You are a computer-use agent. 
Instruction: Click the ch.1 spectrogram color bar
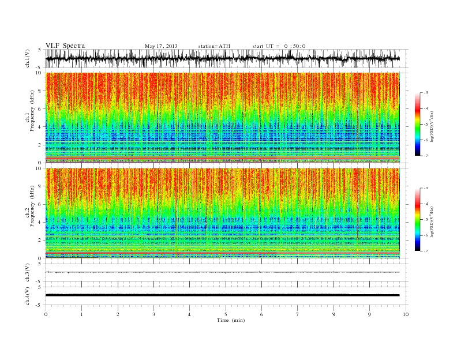(x=417, y=124)
